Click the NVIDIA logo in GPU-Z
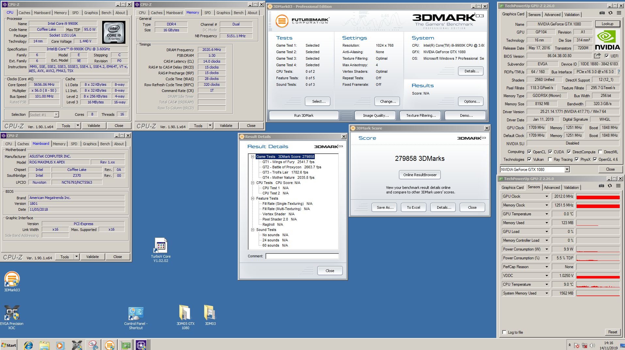Screen dimensions: 625x350 coord(607,40)
